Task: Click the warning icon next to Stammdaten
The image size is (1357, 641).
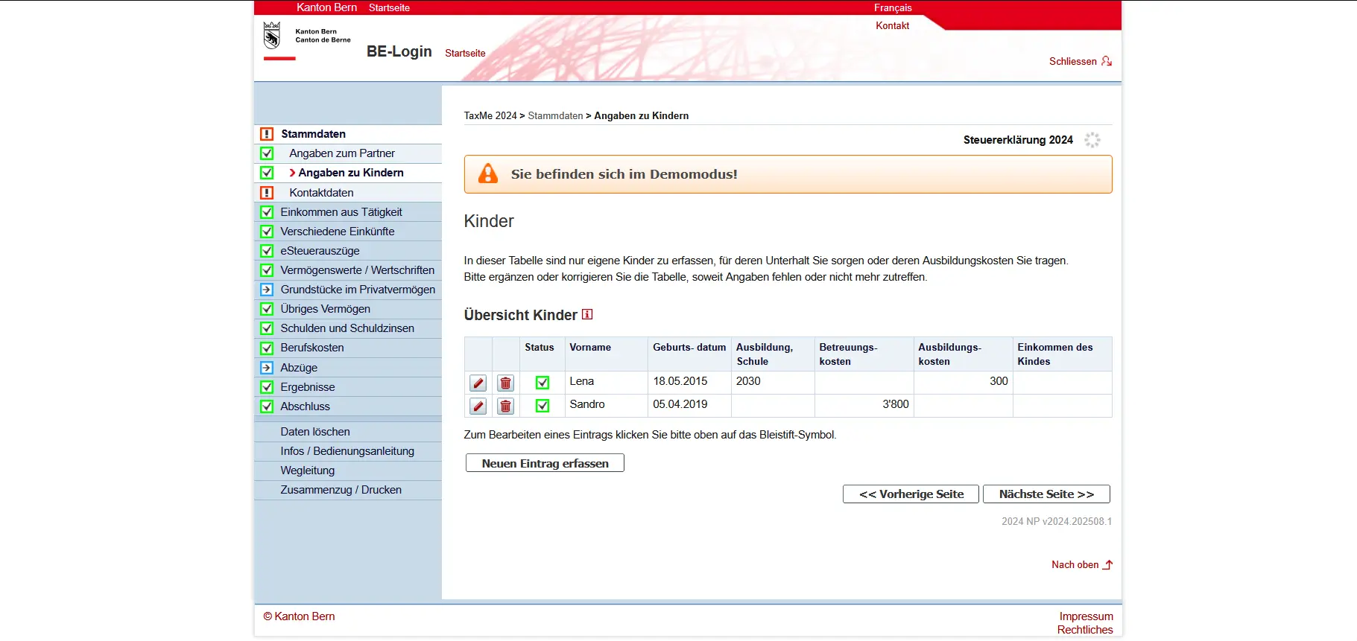Action: click(x=267, y=134)
